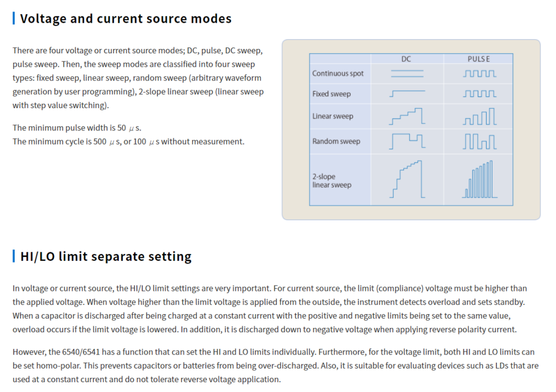The height and width of the screenshot is (392, 556).
Task: Click the minimum pulse width 50 μs text
Action: click(76, 128)
